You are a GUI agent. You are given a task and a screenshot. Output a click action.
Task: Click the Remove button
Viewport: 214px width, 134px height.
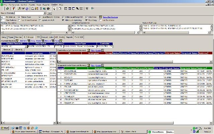coord(7,50)
